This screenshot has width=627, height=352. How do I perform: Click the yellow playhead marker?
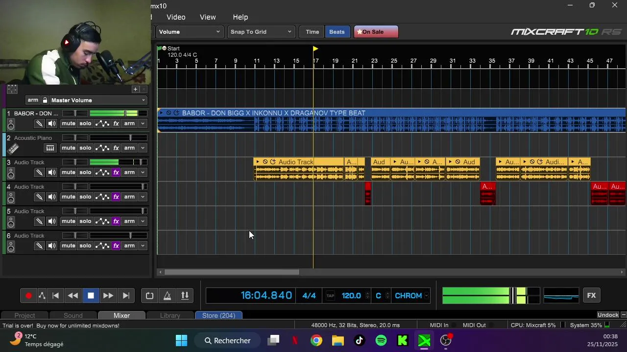pos(315,48)
